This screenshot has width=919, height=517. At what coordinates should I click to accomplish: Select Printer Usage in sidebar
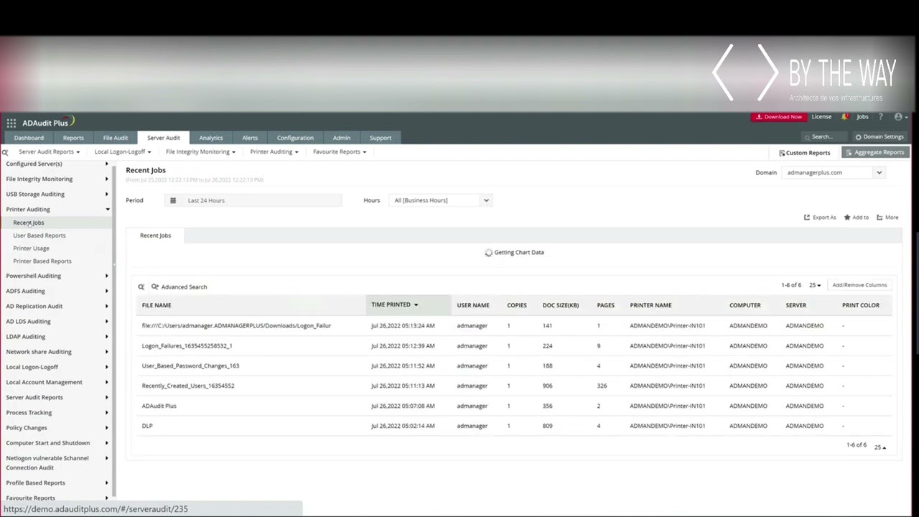pyautogui.click(x=31, y=248)
